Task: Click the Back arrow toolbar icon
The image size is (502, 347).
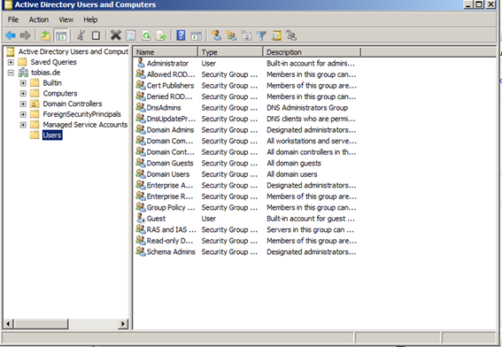Action: click(x=11, y=35)
